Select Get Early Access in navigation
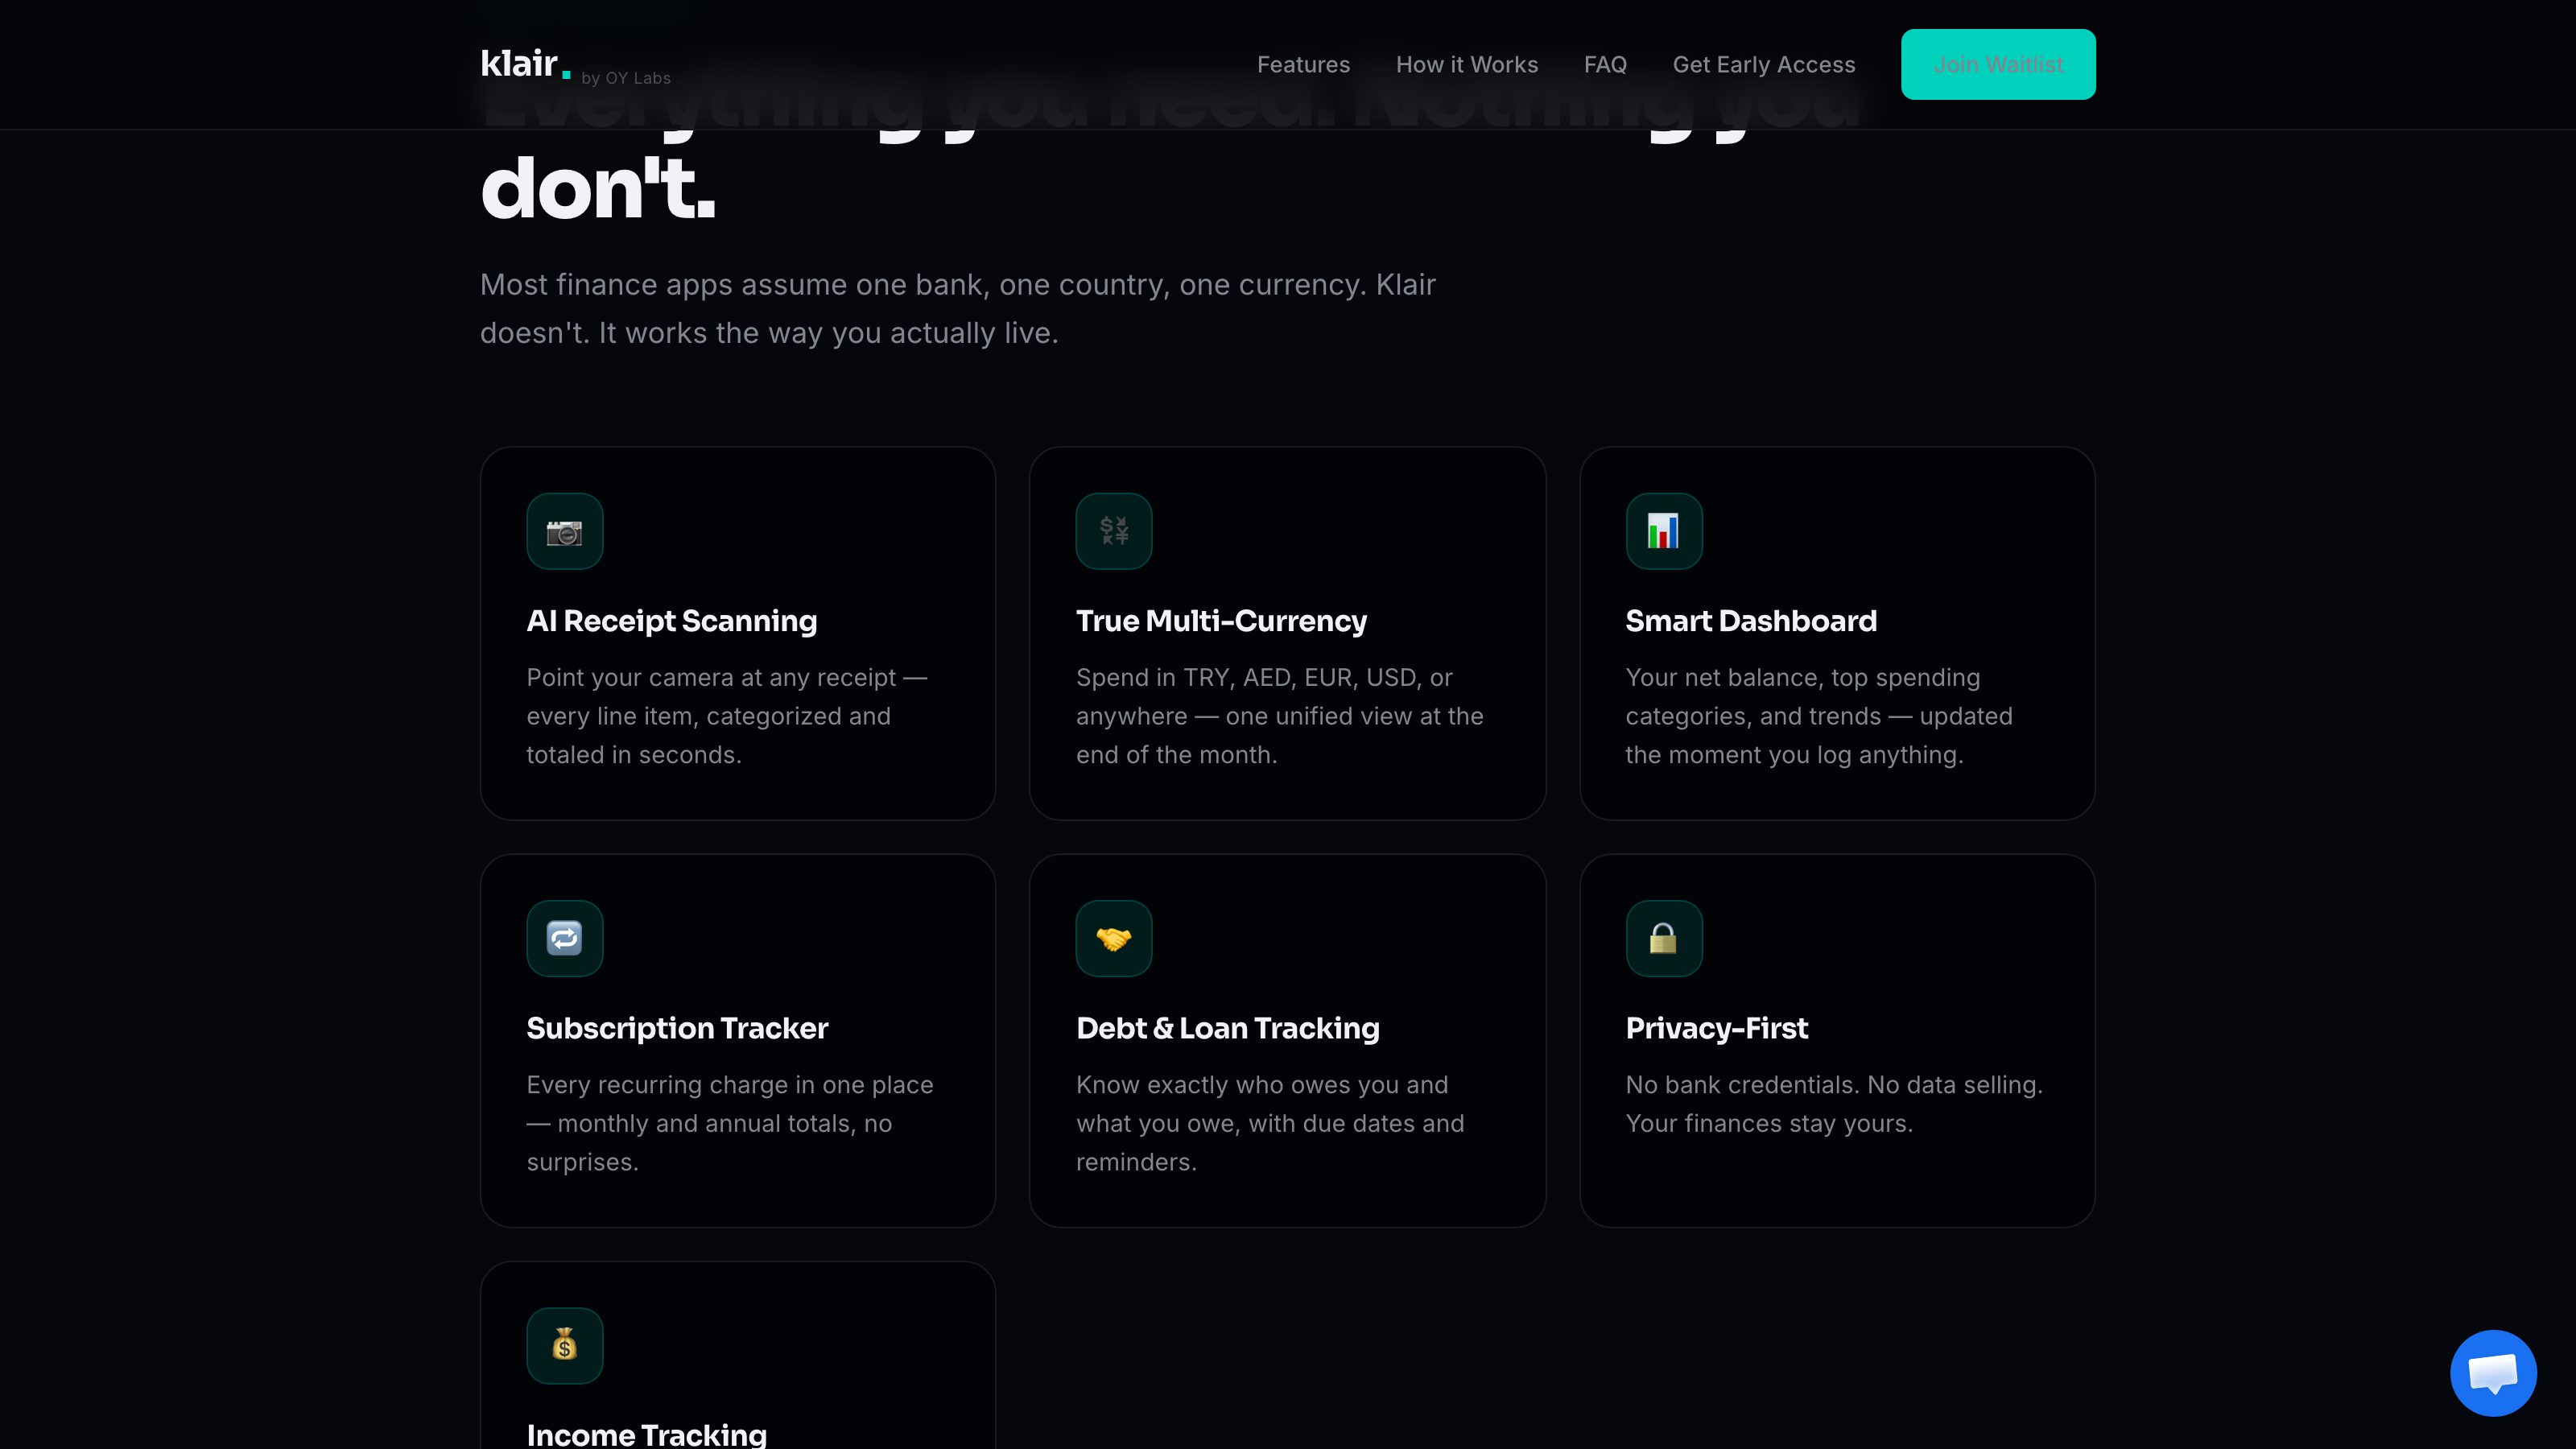Screen dimensions: 2576x1449 (x=1764, y=64)
